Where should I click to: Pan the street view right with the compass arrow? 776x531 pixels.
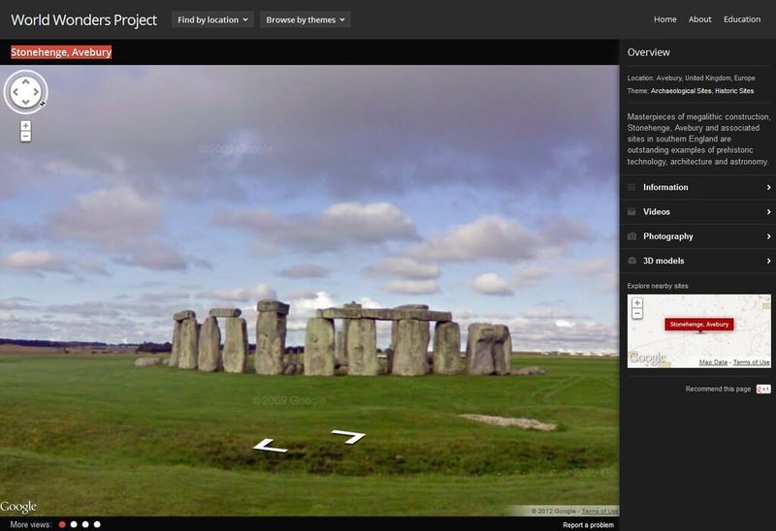click(36, 92)
